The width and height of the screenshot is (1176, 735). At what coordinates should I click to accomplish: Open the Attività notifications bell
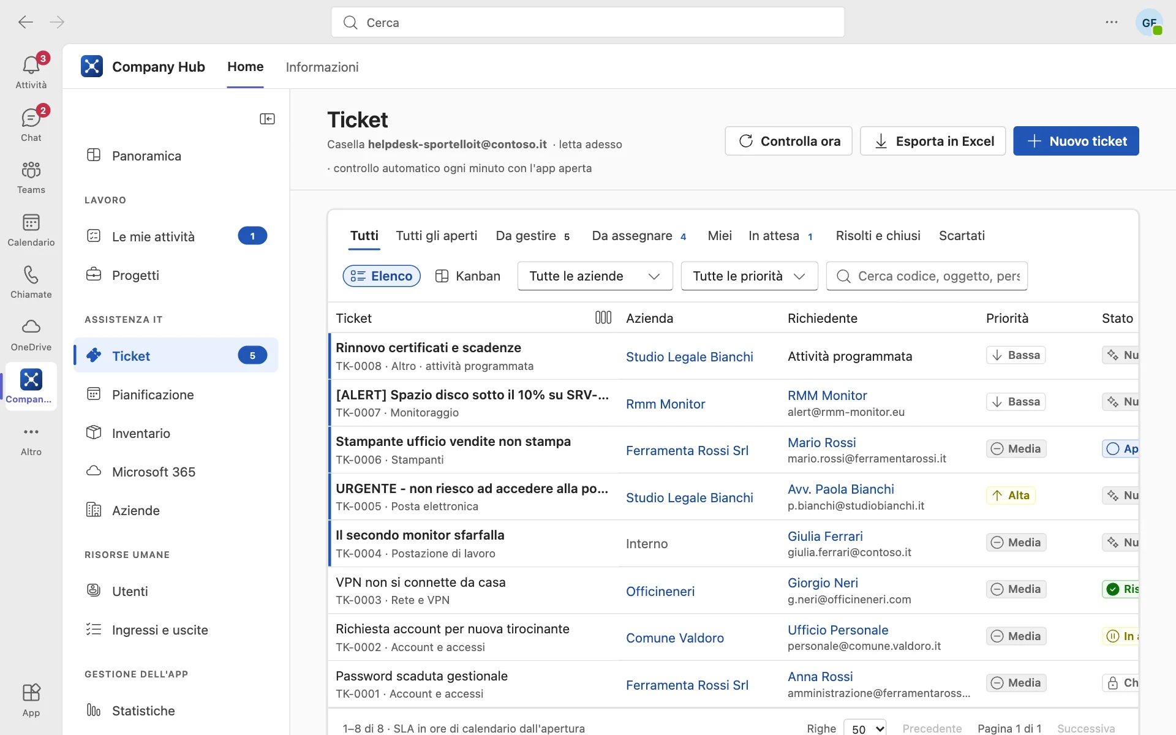coord(31,71)
